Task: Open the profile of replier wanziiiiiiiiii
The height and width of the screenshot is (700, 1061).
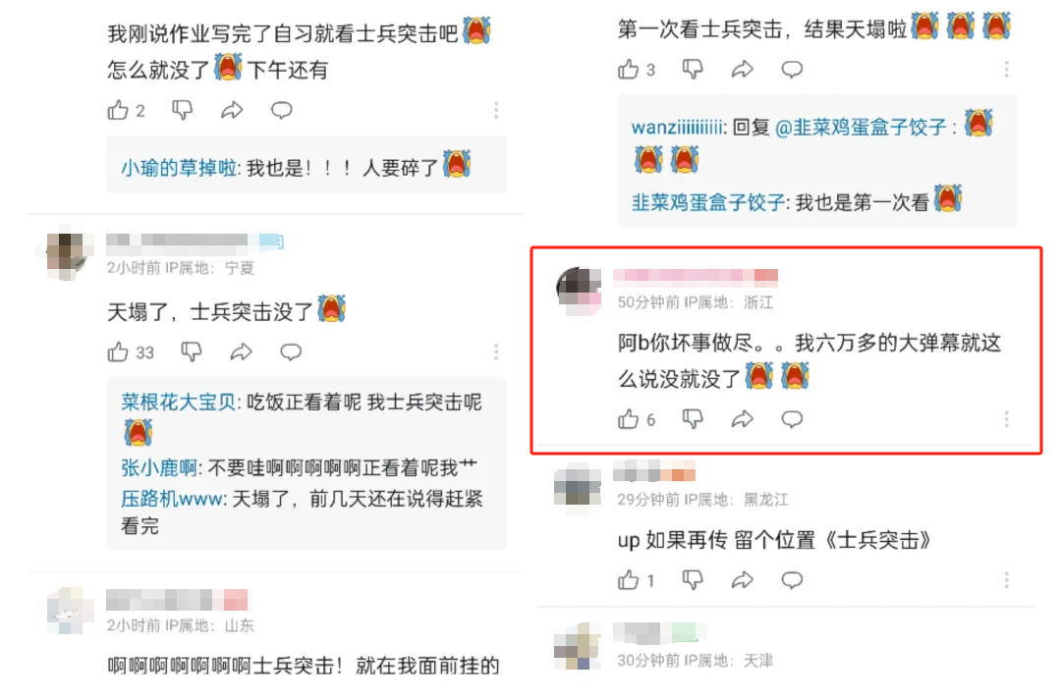Action: tap(677, 128)
